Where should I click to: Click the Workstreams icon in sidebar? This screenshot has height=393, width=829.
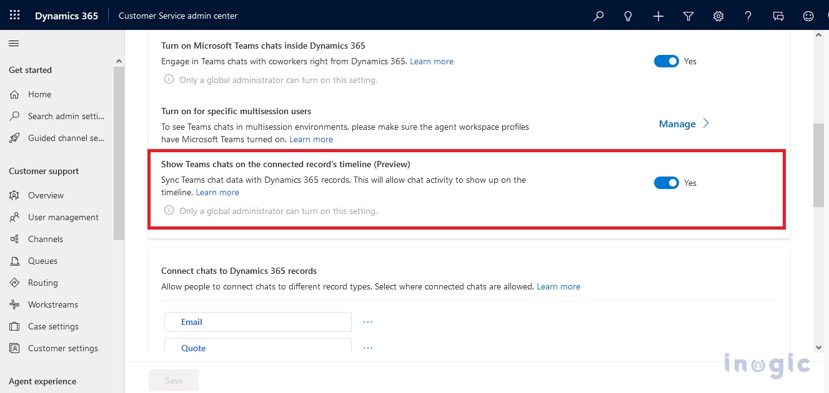tap(15, 304)
